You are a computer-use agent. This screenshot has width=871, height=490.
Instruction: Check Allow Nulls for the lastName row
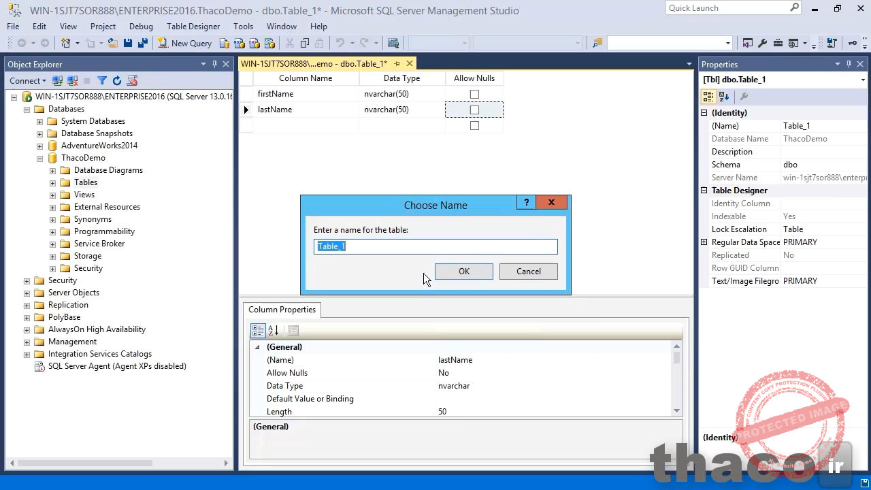point(474,110)
